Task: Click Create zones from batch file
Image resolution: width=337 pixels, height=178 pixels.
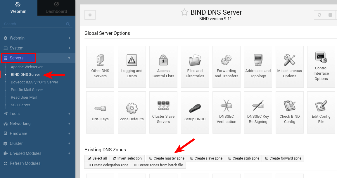Action: (x=158, y=165)
